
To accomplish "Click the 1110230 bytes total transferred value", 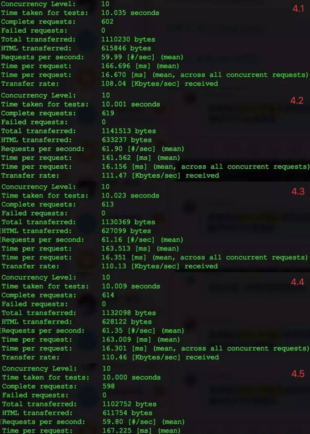I will coord(128,39).
